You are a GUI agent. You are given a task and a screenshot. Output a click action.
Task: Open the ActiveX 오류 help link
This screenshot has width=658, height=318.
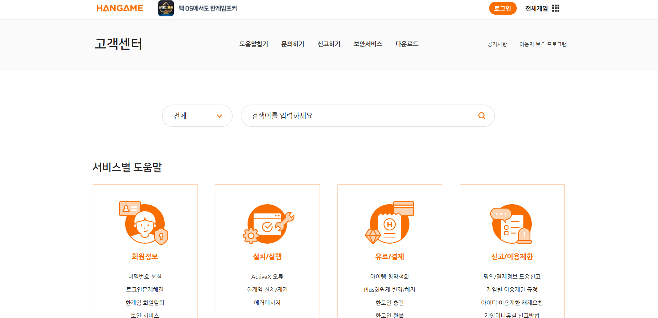point(267,276)
